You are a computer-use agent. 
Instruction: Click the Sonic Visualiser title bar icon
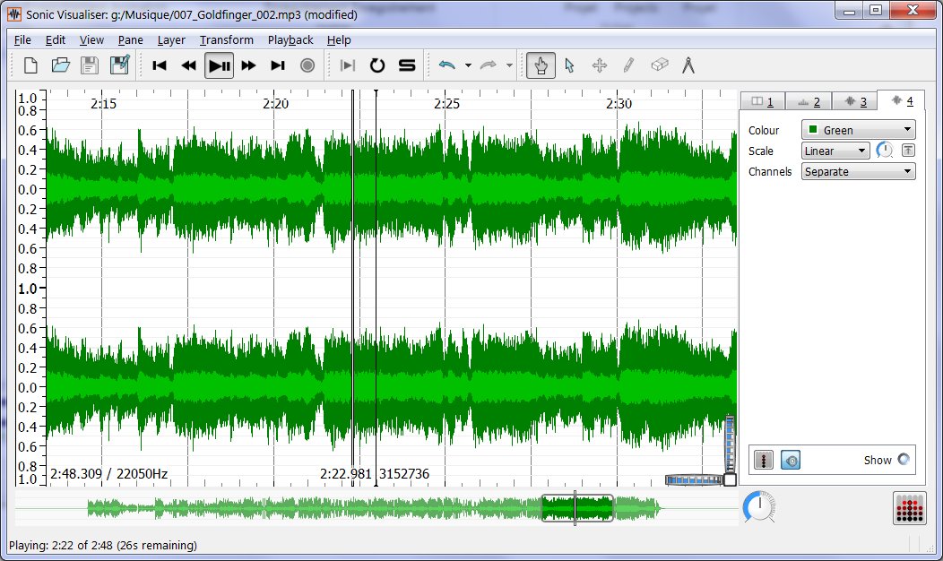click(13, 13)
